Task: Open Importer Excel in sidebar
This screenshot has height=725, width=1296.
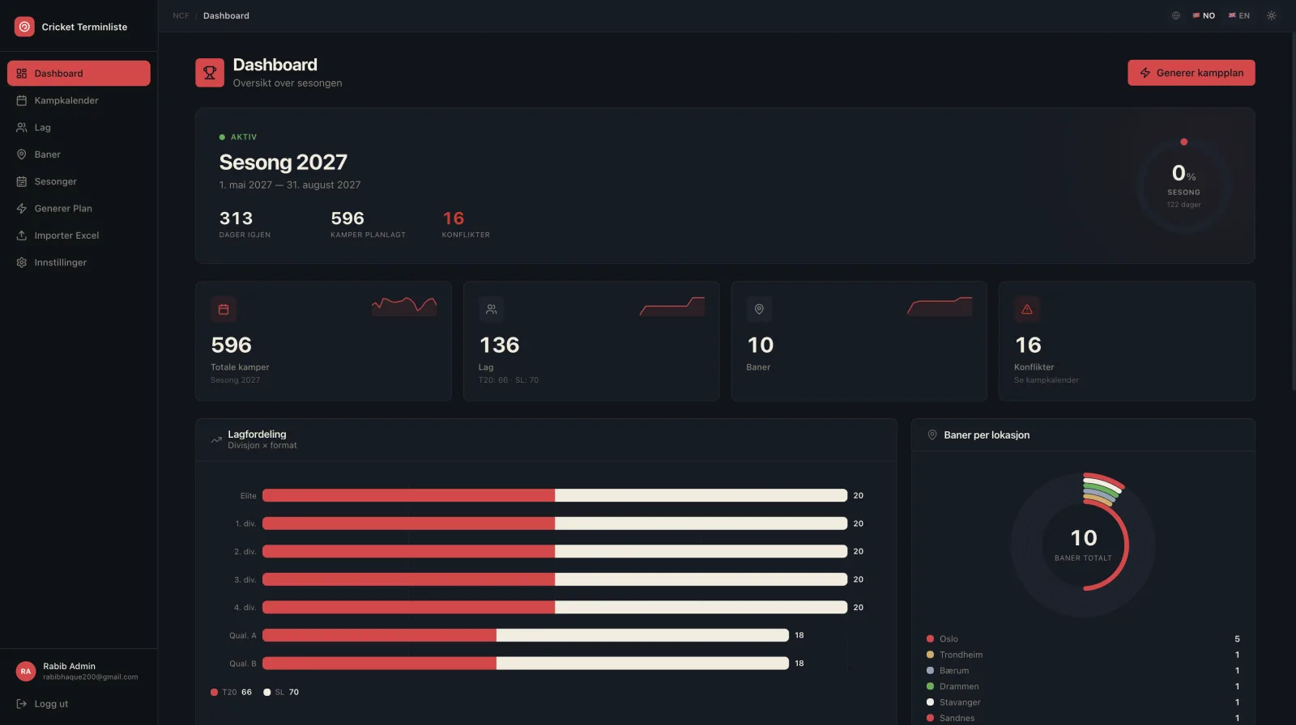Action: pyautogui.click(x=79, y=235)
